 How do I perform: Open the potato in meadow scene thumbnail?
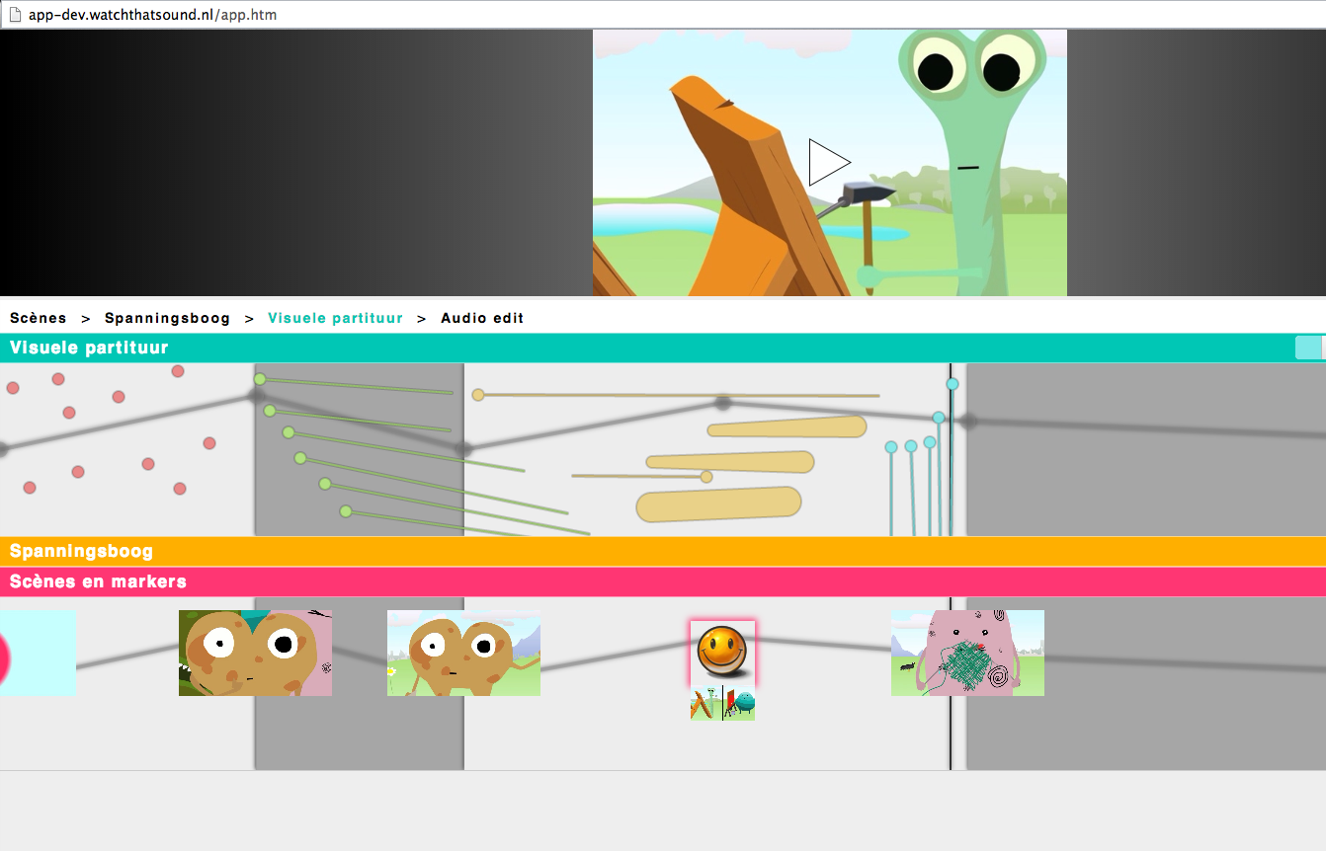(463, 653)
